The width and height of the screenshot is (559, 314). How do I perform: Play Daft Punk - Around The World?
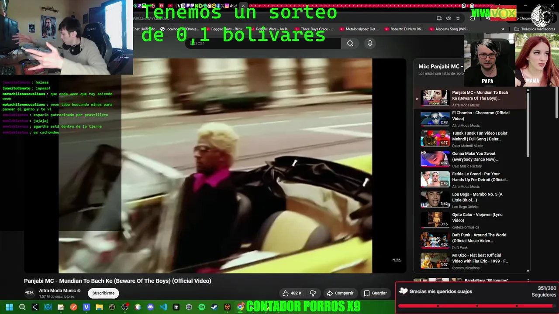pyautogui.click(x=469, y=241)
